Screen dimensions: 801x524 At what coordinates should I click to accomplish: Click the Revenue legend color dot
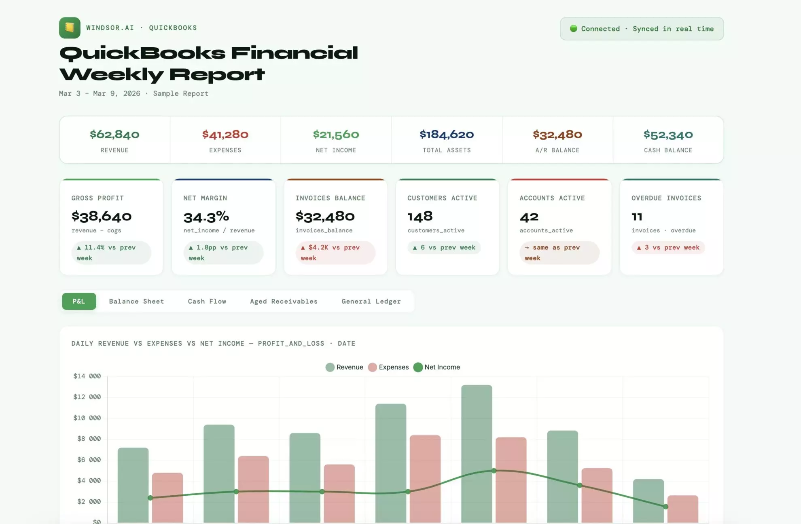[x=330, y=367]
